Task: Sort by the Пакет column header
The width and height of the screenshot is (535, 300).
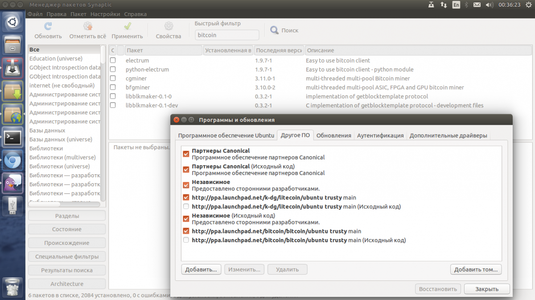Action: [x=164, y=50]
